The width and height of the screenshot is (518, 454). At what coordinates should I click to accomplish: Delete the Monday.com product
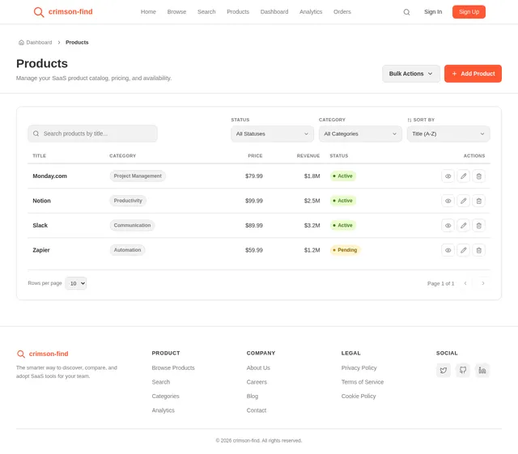478,176
